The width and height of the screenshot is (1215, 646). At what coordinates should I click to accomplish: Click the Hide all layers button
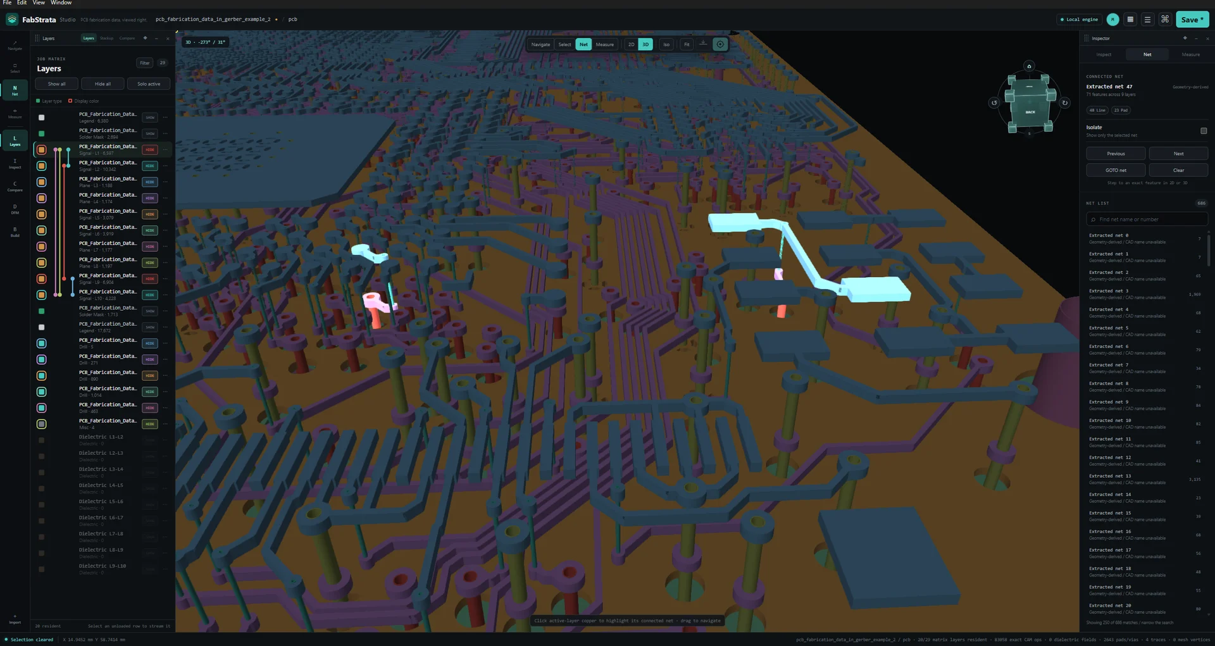pyautogui.click(x=103, y=84)
